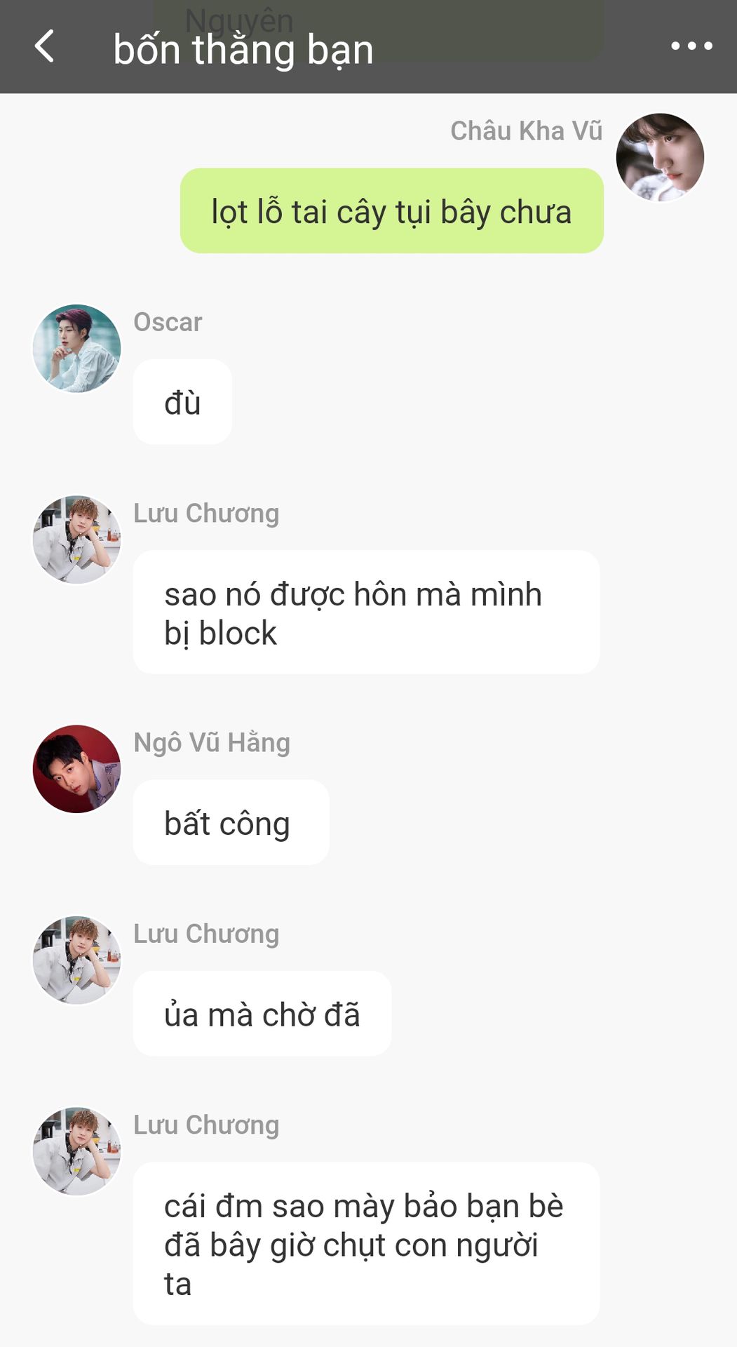Tap Ngô Vũ Hằng's red-background avatar
Image resolution: width=737 pixels, height=1347 pixels.
(x=76, y=769)
